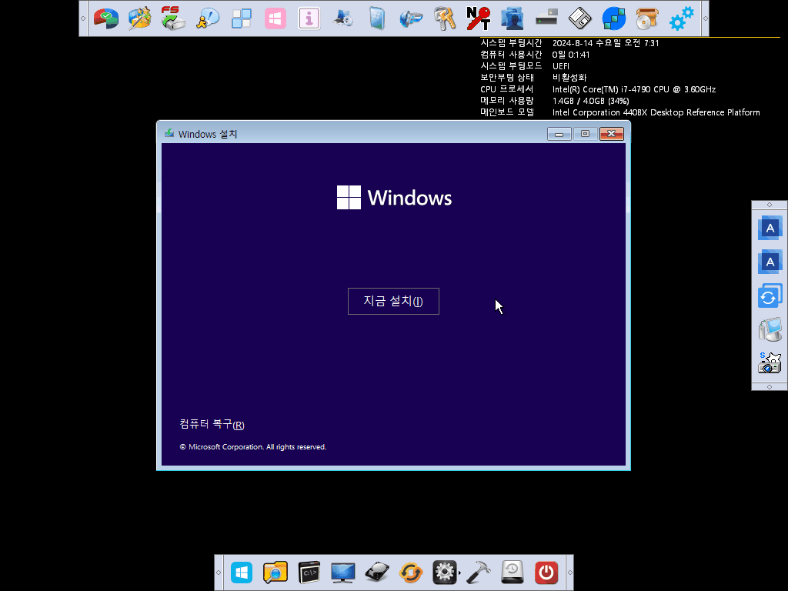Maximize the Windows 설치 window
Viewport: 788px width, 591px height.
click(x=585, y=134)
